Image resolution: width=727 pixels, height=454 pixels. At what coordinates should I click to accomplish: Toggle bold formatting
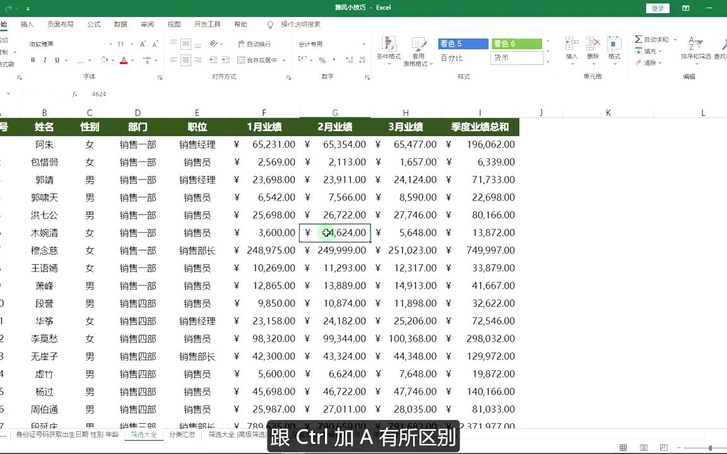[x=33, y=60]
